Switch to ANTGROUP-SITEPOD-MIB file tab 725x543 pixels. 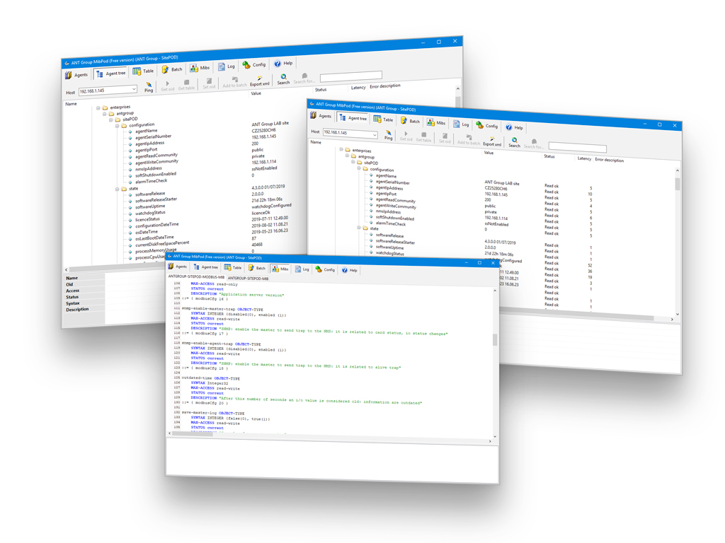pos(248,279)
